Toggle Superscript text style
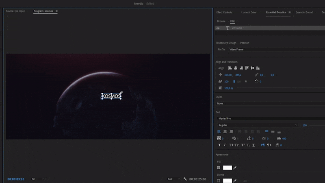This screenshot has height=183, width=325. (x=243, y=145)
